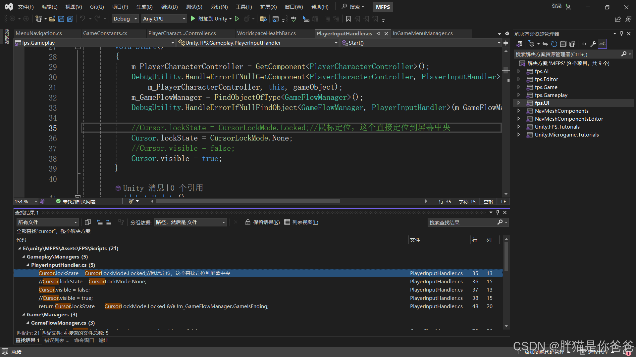Screen dimensions: 636x357
Task: Click find in files folder icon
Action: coord(263,19)
